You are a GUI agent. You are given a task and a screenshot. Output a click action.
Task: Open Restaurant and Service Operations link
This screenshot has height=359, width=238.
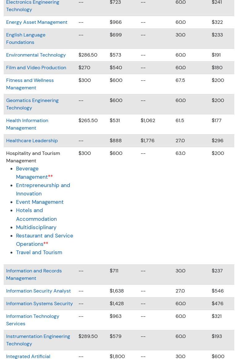coord(44,240)
